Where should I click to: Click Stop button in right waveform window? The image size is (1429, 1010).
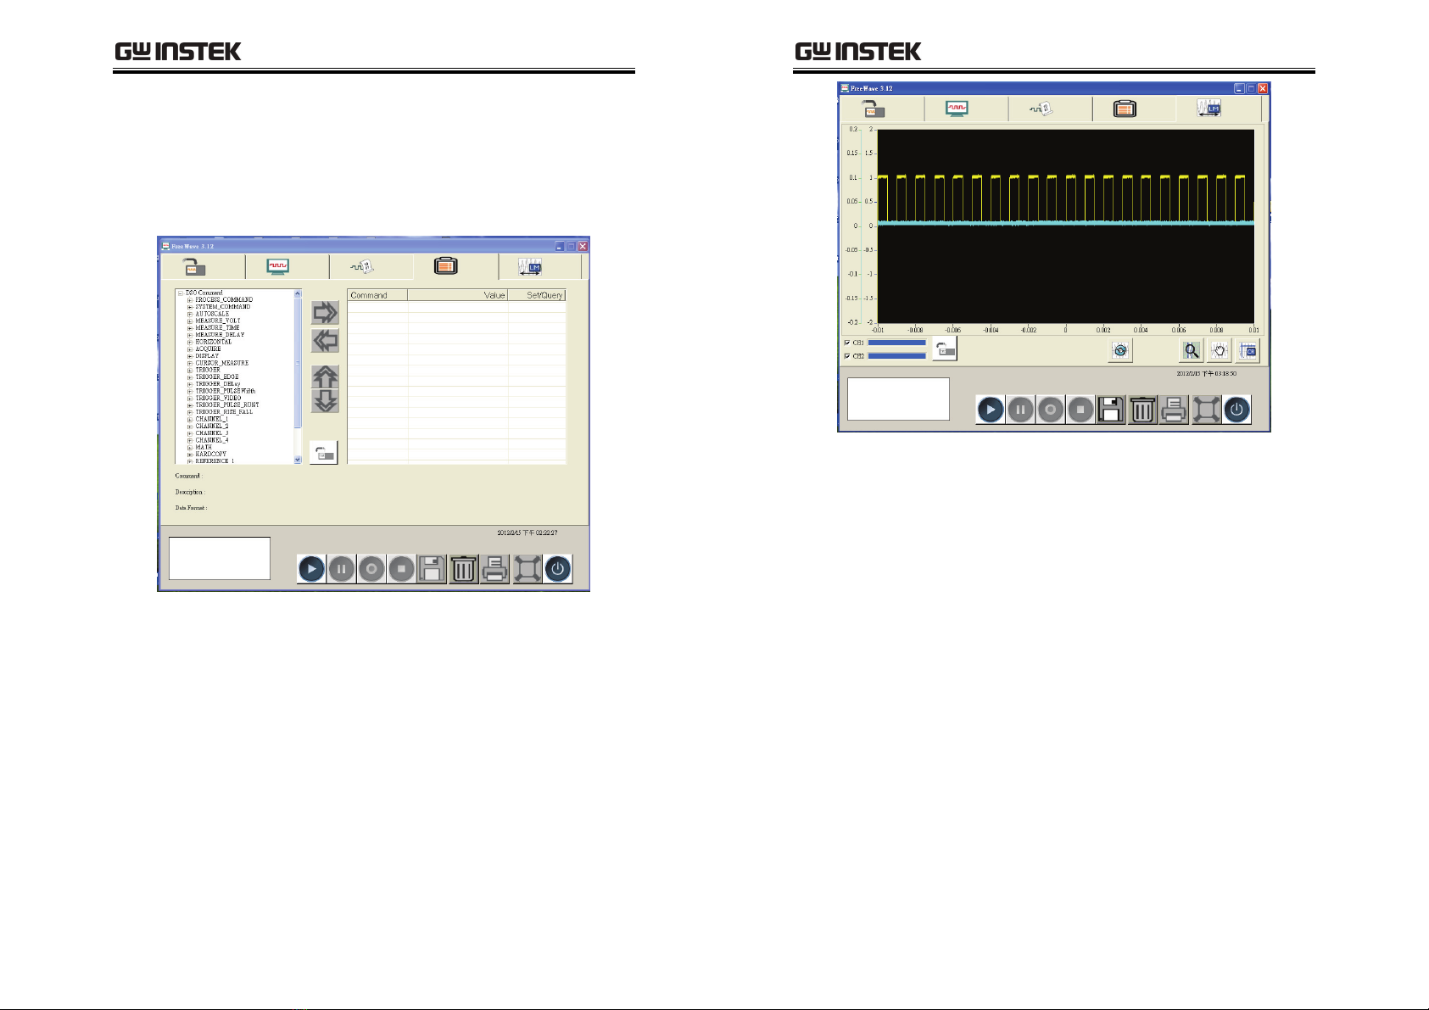[1081, 410]
